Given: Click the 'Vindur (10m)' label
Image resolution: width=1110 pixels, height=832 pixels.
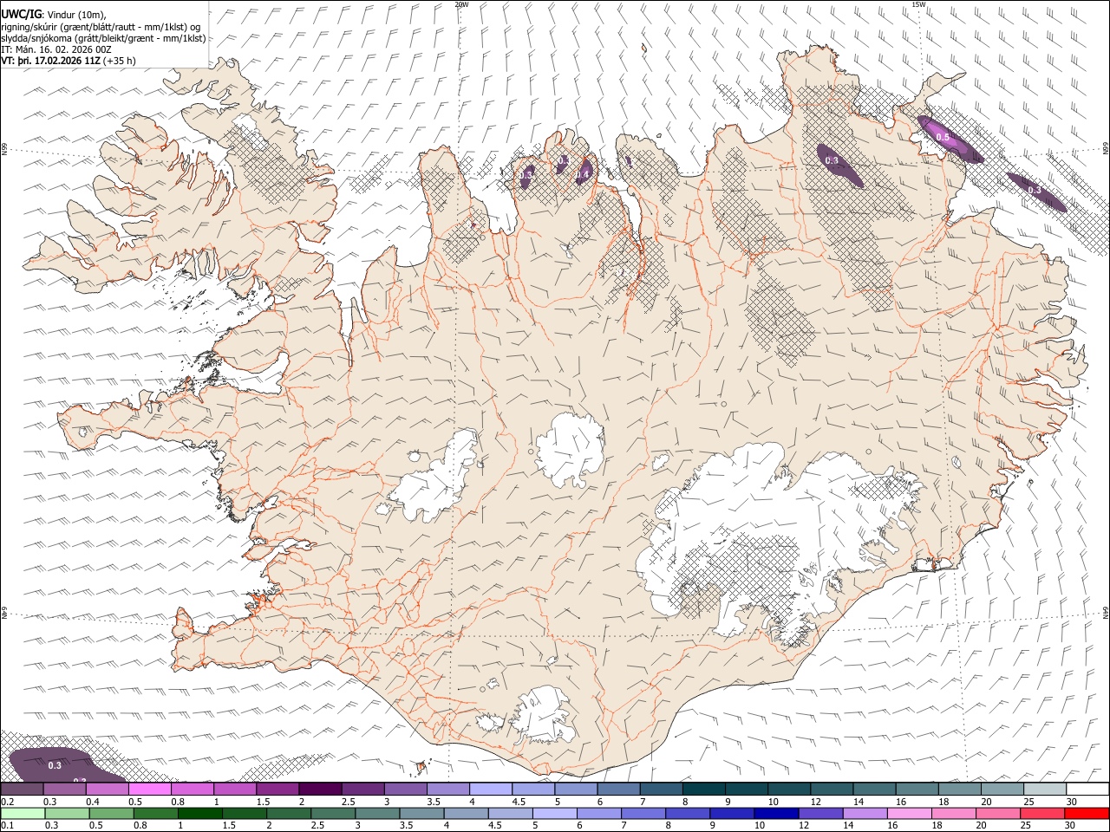Looking at the screenshot, I should tap(77, 14).
